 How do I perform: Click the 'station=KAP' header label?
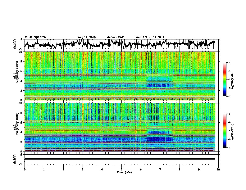(x=115, y=37)
